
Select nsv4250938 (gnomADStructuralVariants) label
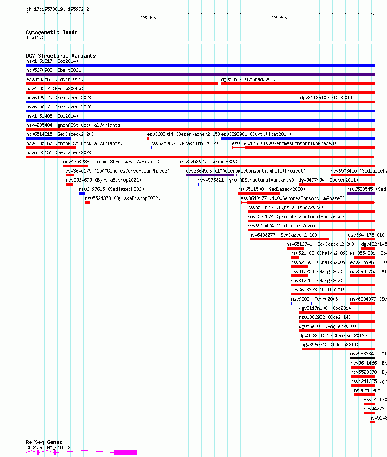tap(111, 162)
